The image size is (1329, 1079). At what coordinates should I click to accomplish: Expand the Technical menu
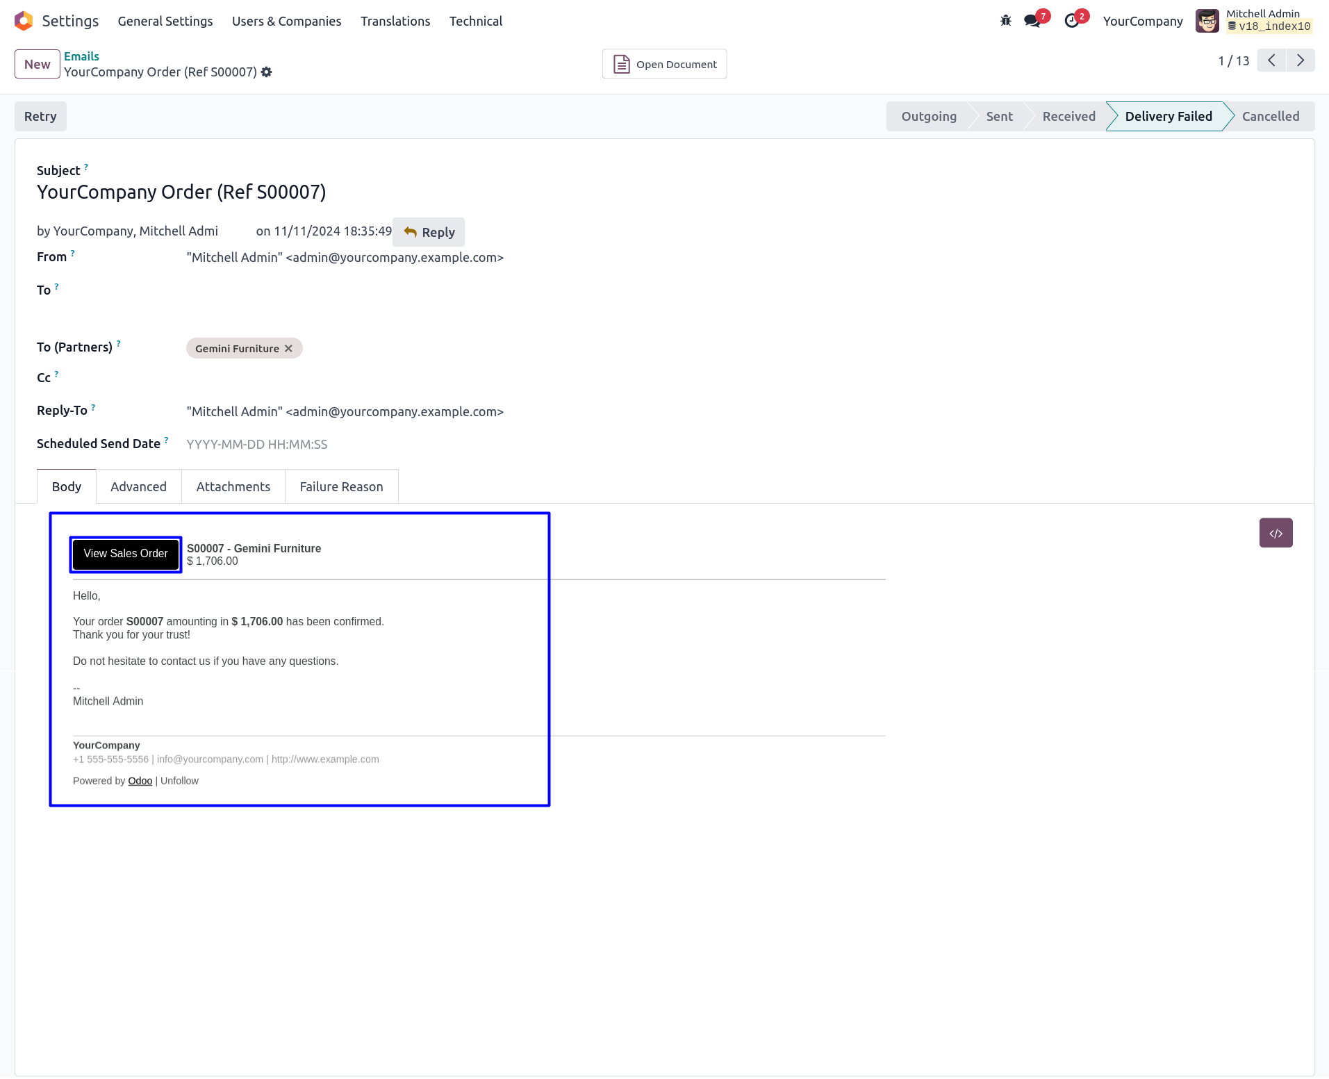point(475,21)
